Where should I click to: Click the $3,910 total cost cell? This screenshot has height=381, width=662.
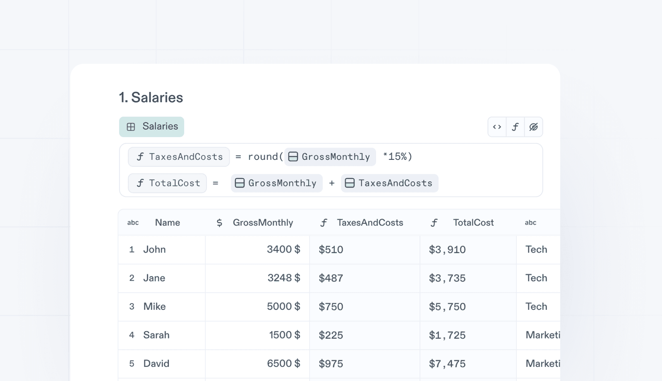[468, 250]
